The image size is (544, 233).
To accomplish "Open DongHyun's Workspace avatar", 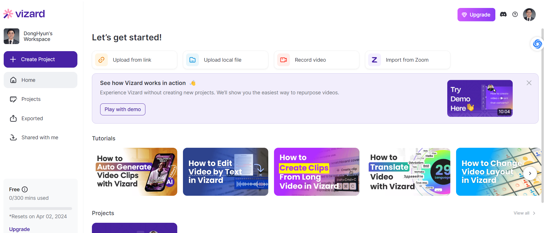I will 11,36.
